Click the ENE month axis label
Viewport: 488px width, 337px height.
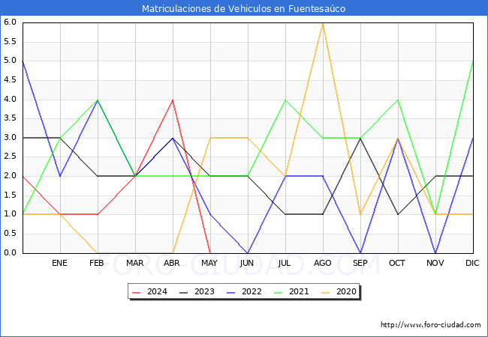(59, 263)
